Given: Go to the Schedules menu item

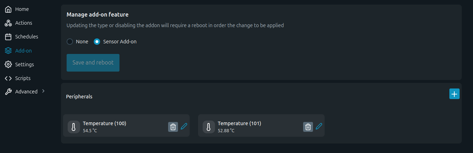Looking at the screenshot, I should 26,37.
